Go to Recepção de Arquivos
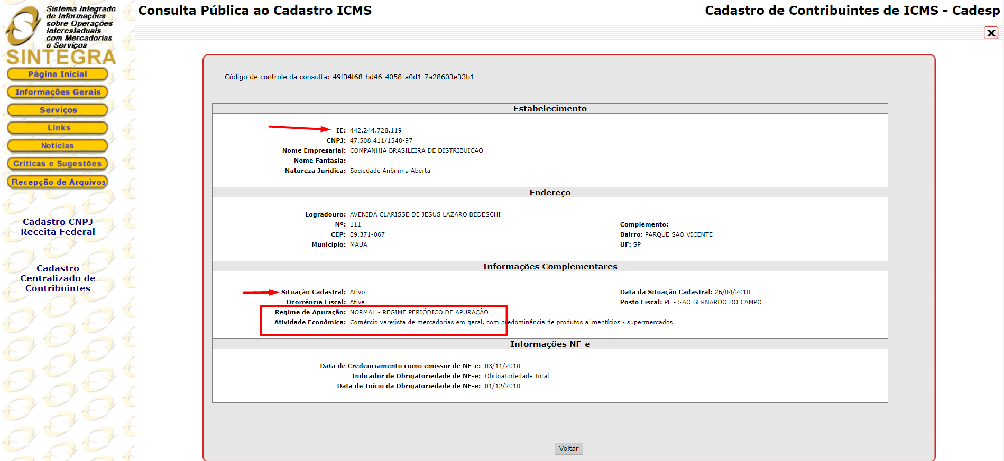 58,182
